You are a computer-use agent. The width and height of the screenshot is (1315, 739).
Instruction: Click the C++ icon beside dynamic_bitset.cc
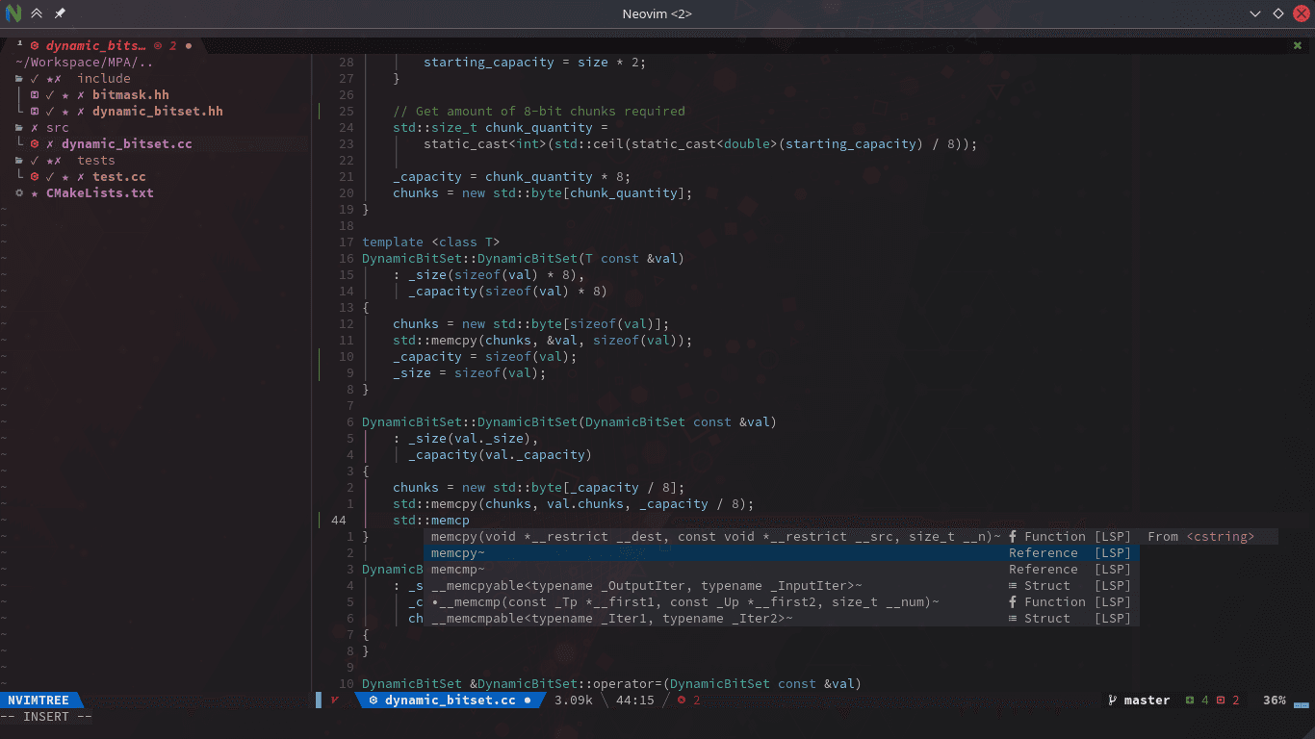35,143
